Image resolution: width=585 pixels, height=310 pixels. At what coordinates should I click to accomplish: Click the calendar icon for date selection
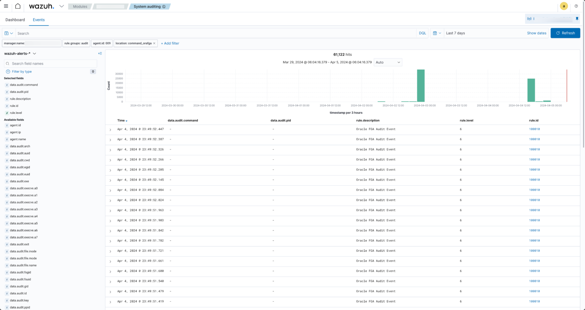click(x=435, y=33)
